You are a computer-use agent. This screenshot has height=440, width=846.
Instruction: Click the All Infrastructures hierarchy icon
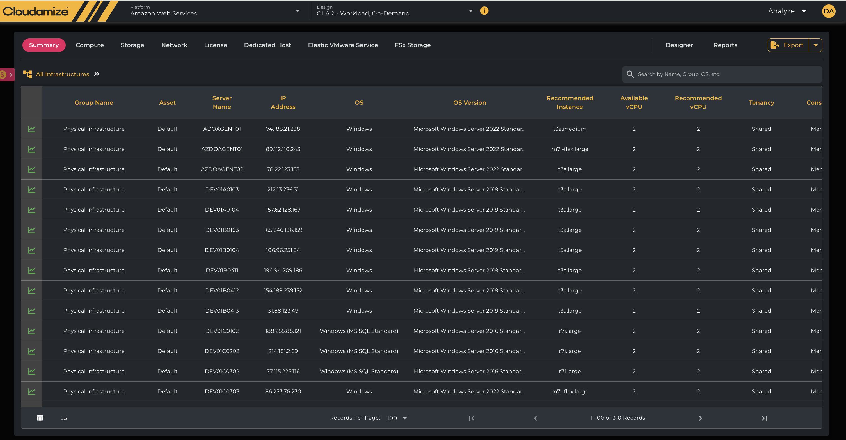coord(28,74)
